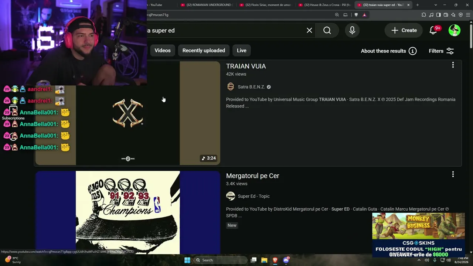This screenshot has width=473, height=266.
Task: Open the Brave Shields lion icon
Action: [x=356, y=15]
